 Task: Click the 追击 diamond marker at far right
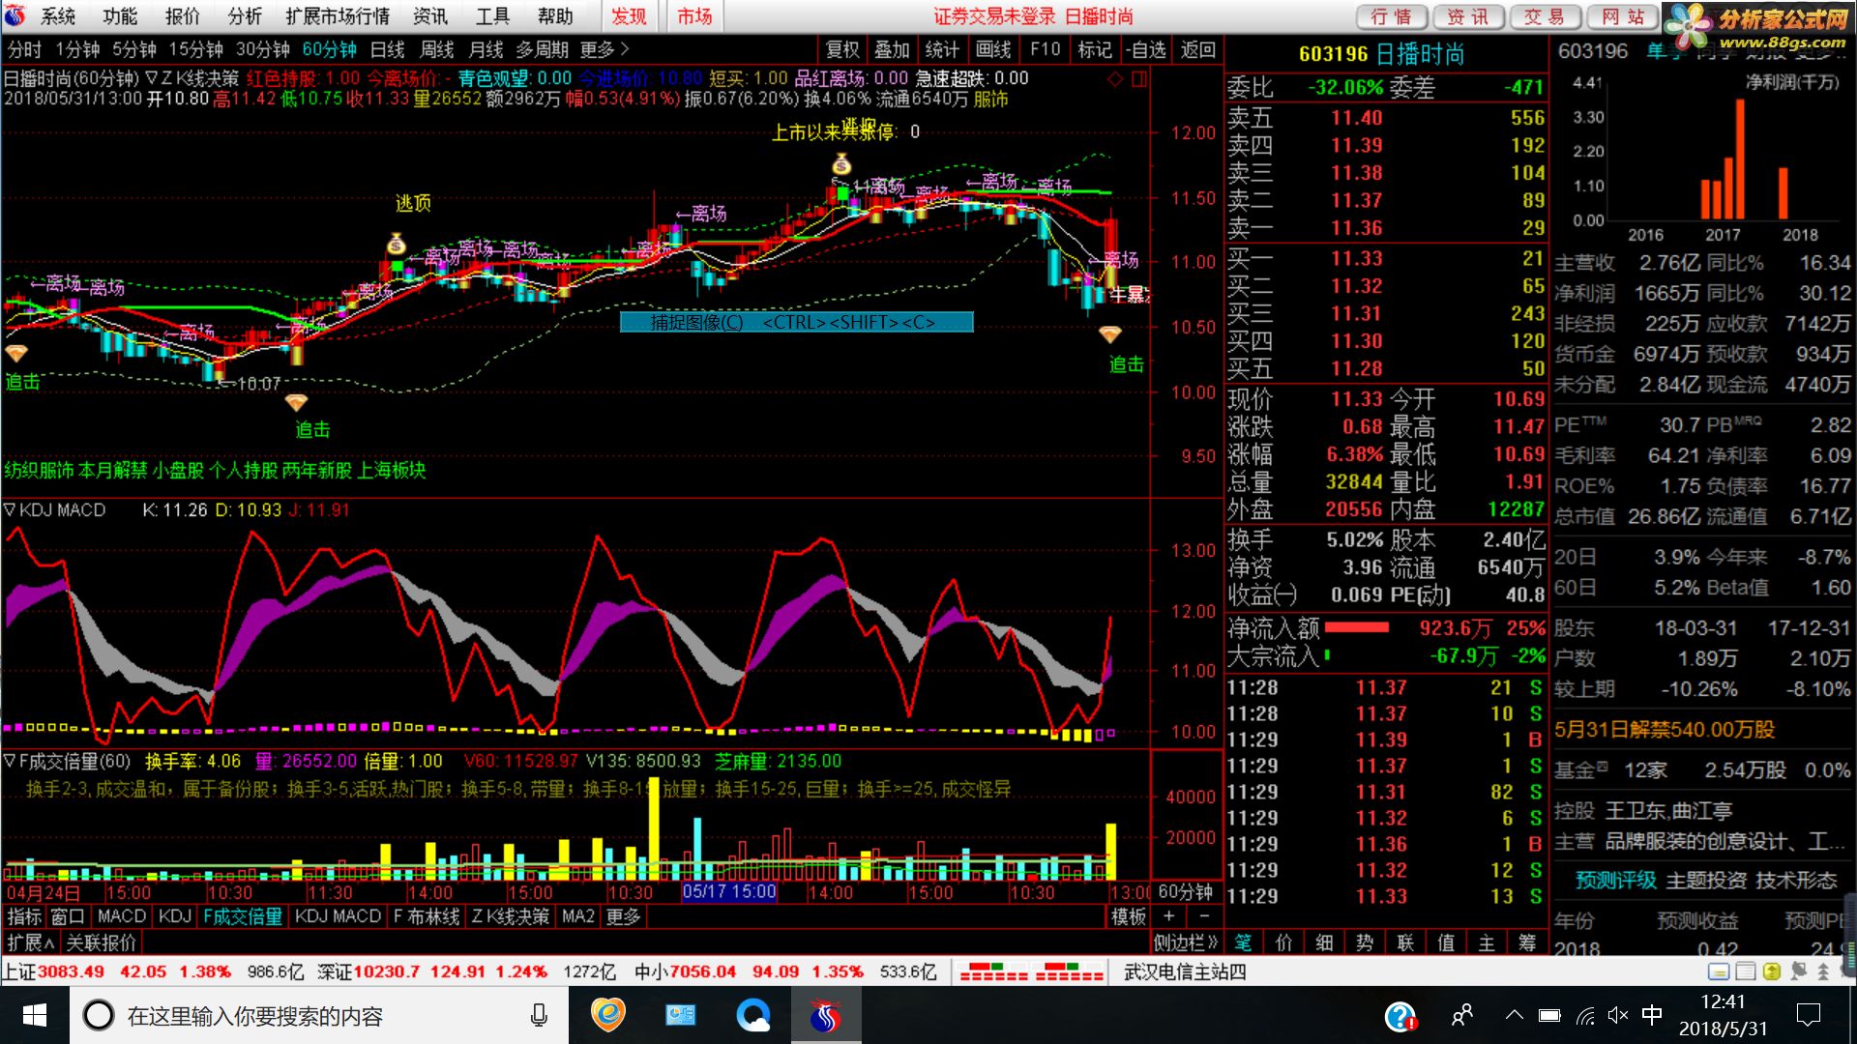pyautogui.click(x=1110, y=334)
